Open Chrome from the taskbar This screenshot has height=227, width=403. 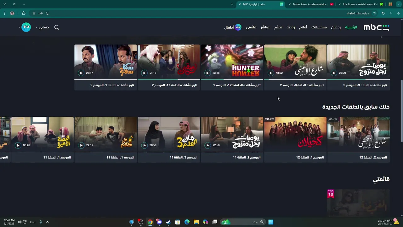pos(150,222)
